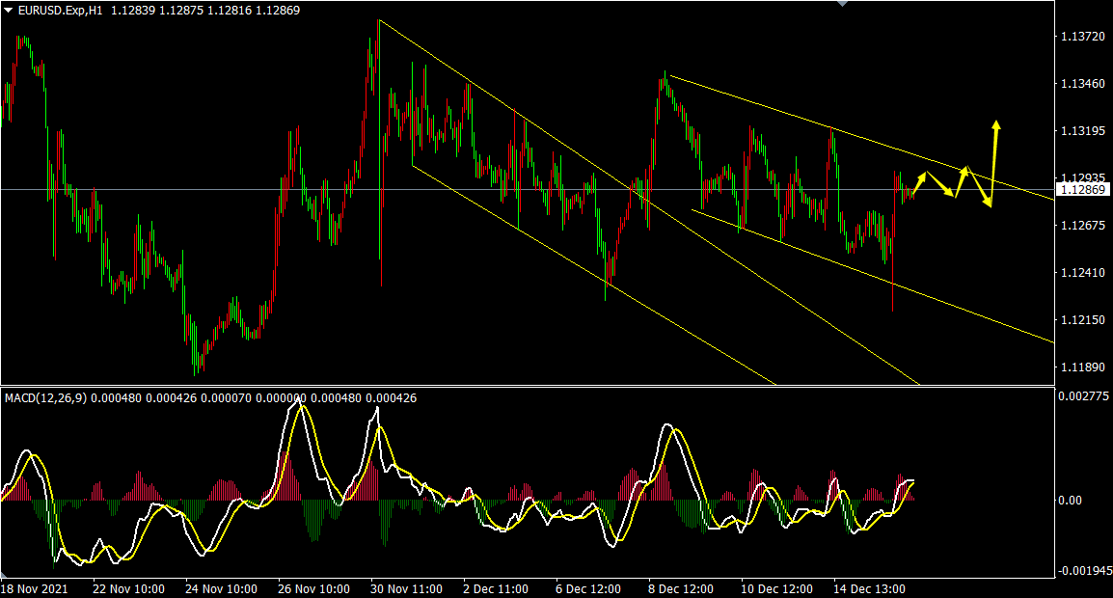Click price scale value 1.11890
The width and height of the screenshot is (1113, 598).
(x=1082, y=367)
